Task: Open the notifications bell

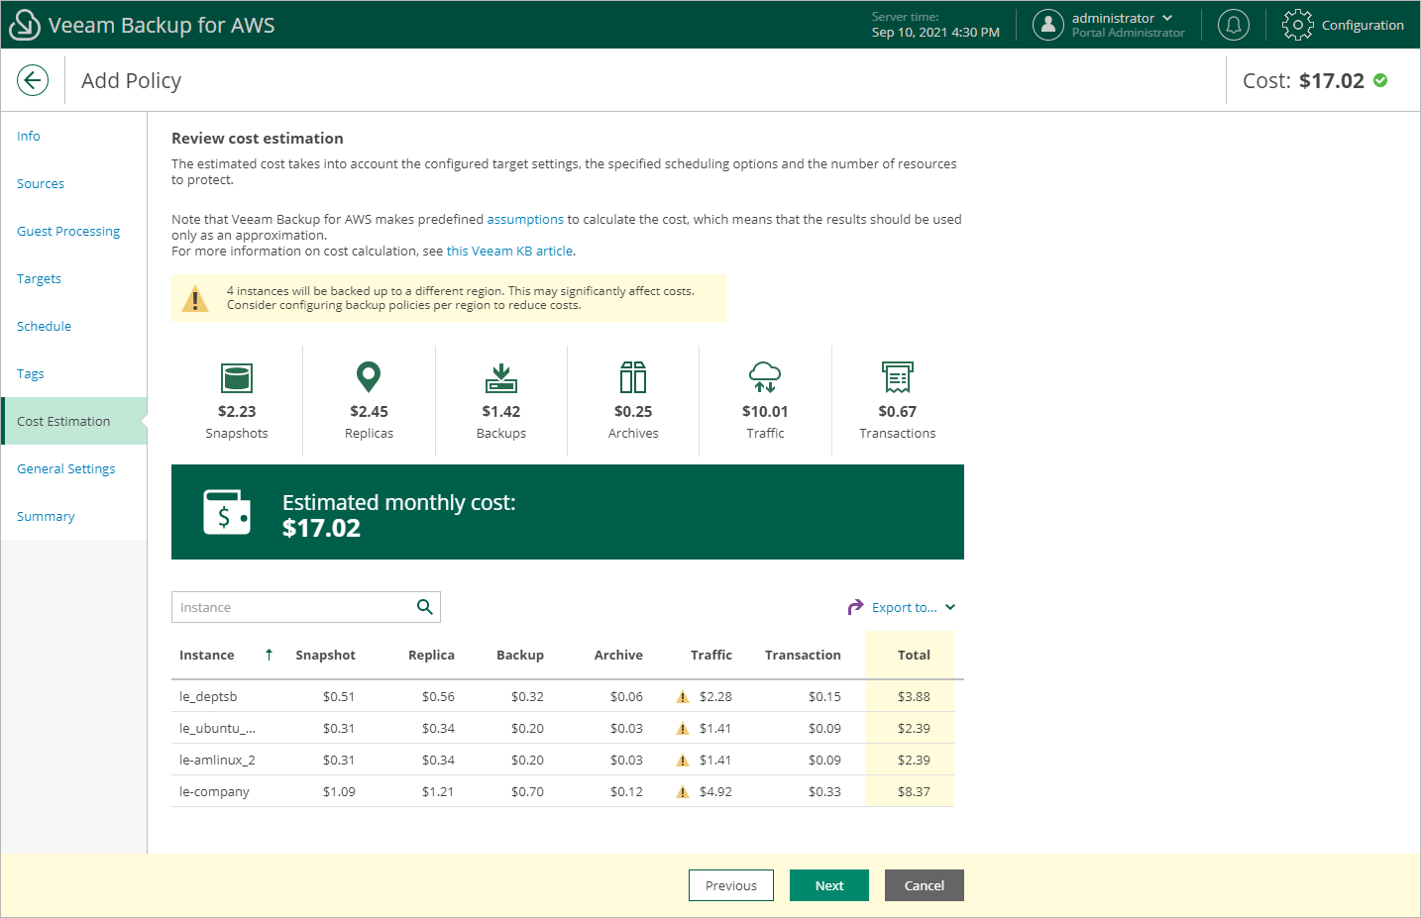Action: [1234, 25]
